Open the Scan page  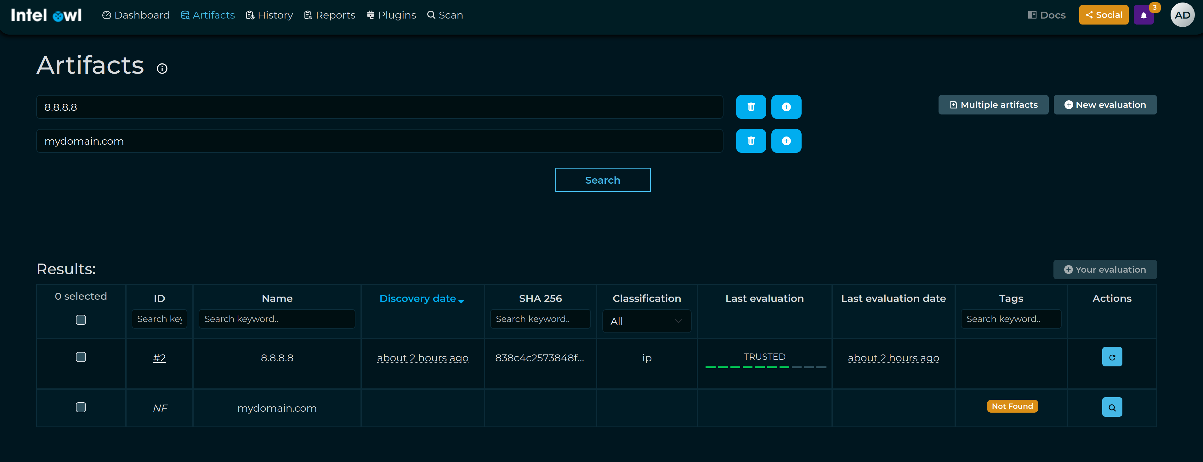445,15
